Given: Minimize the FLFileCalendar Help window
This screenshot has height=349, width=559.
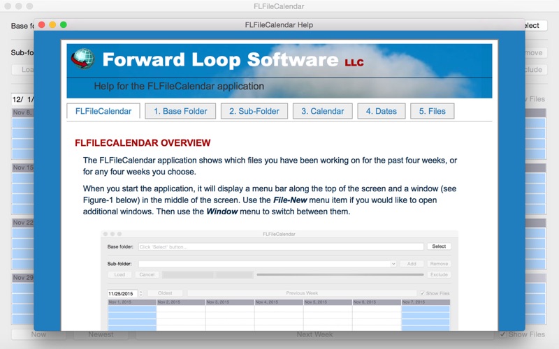Looking at the screenshot, I should tap(52, 24).
